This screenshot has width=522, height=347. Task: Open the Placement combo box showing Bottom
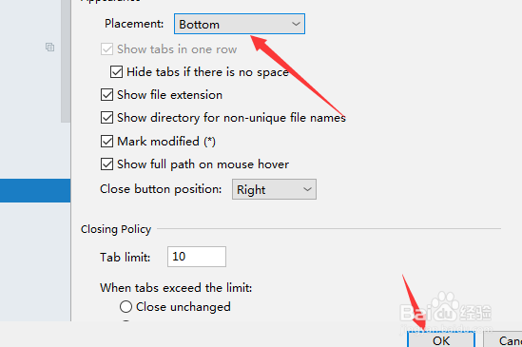point(240,24)
